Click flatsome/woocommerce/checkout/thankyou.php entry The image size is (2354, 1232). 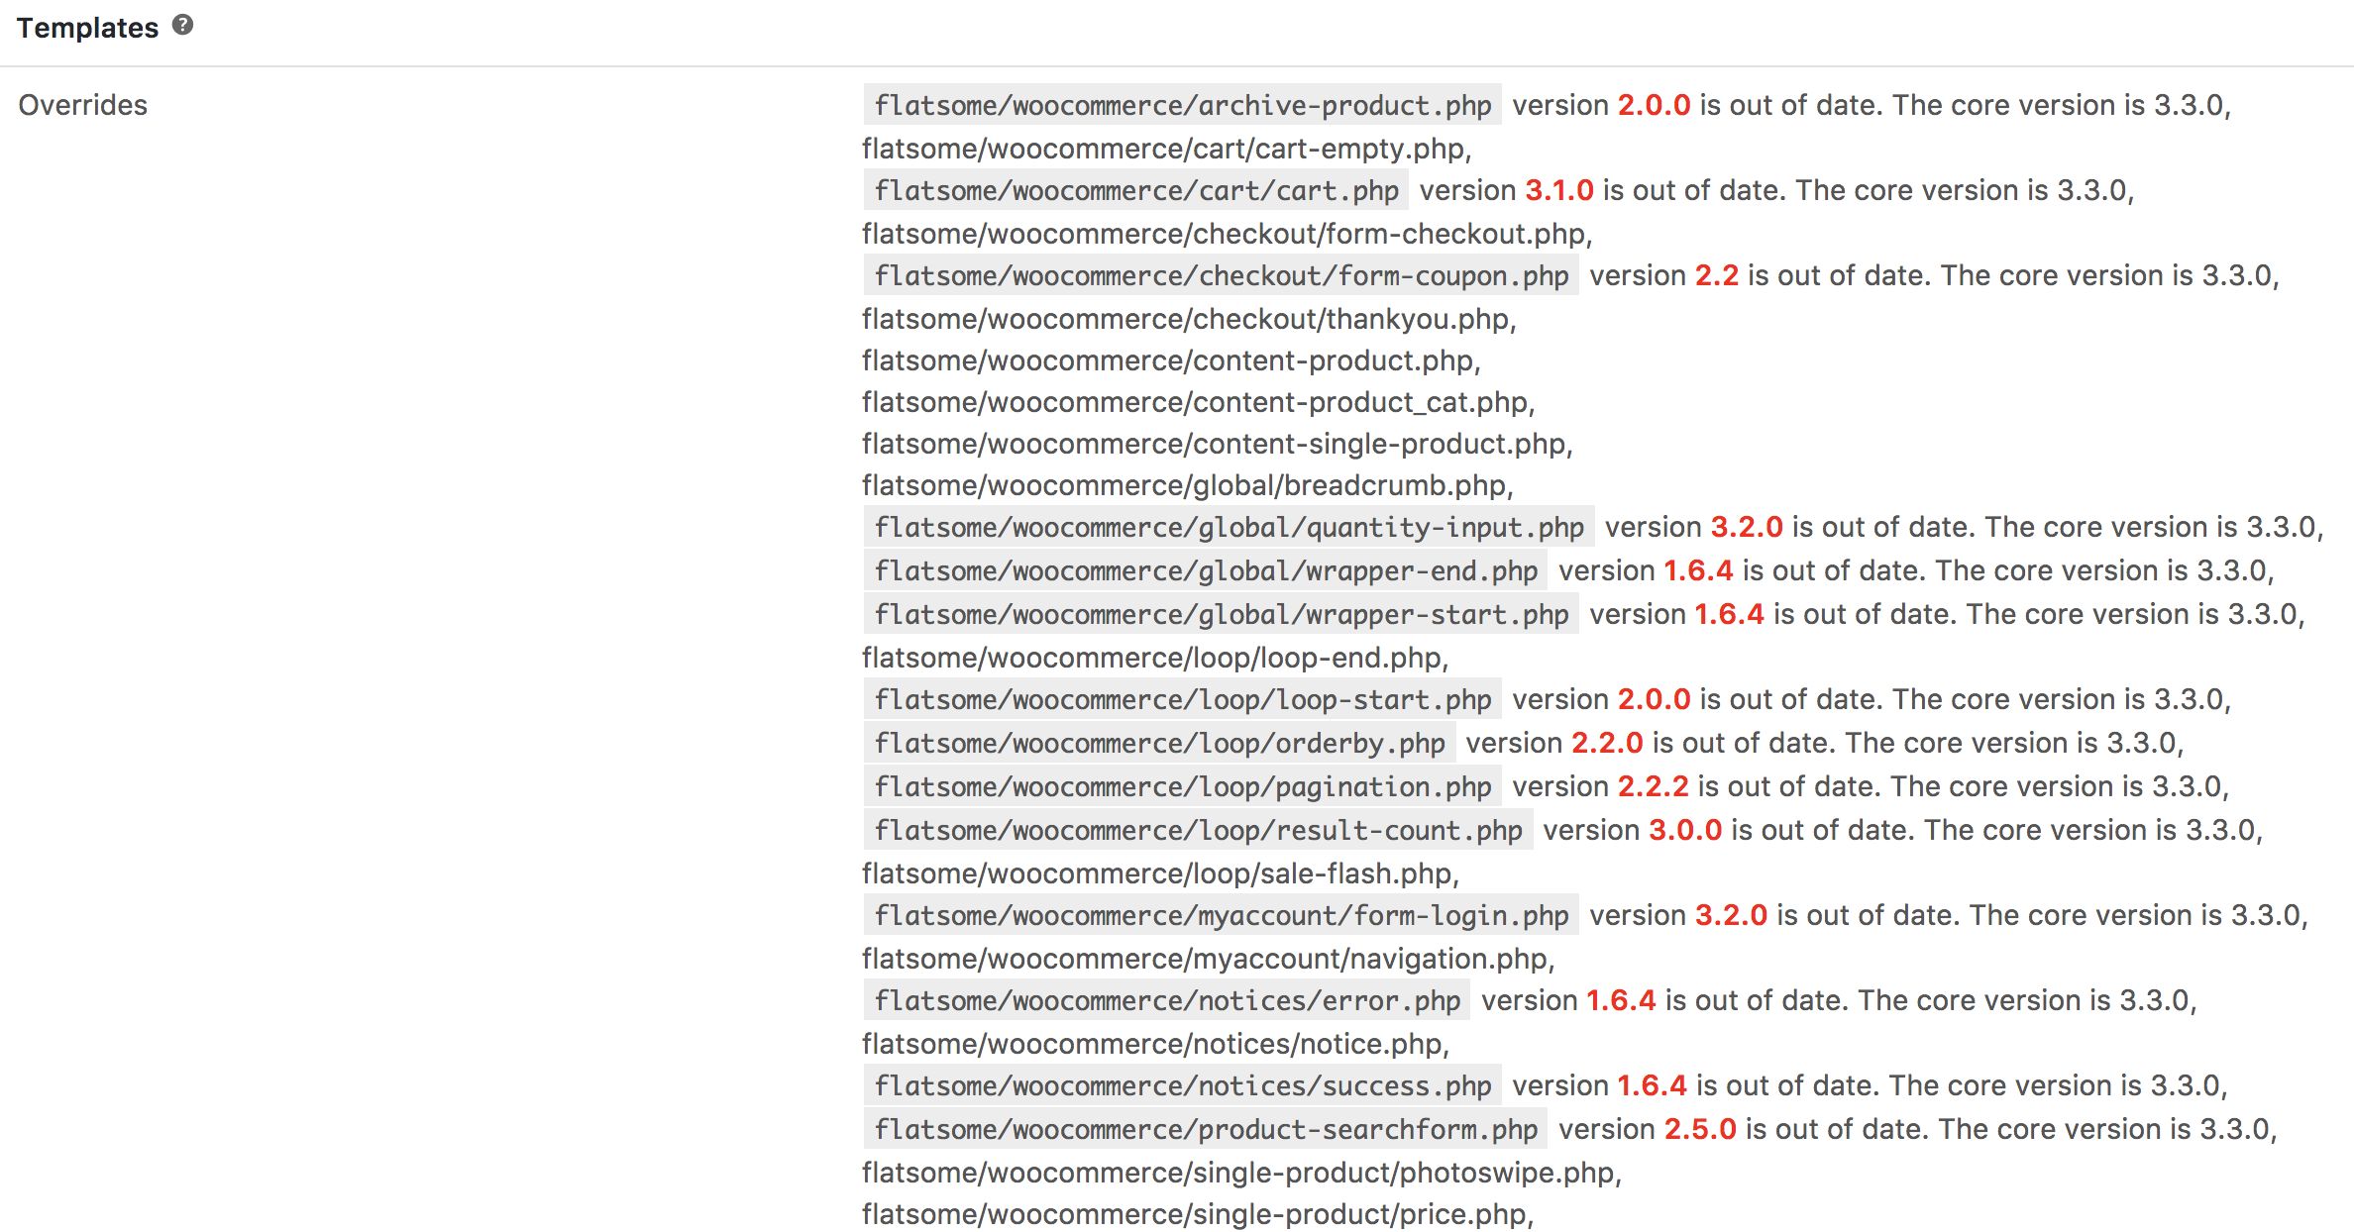(x=1189, y=319)
